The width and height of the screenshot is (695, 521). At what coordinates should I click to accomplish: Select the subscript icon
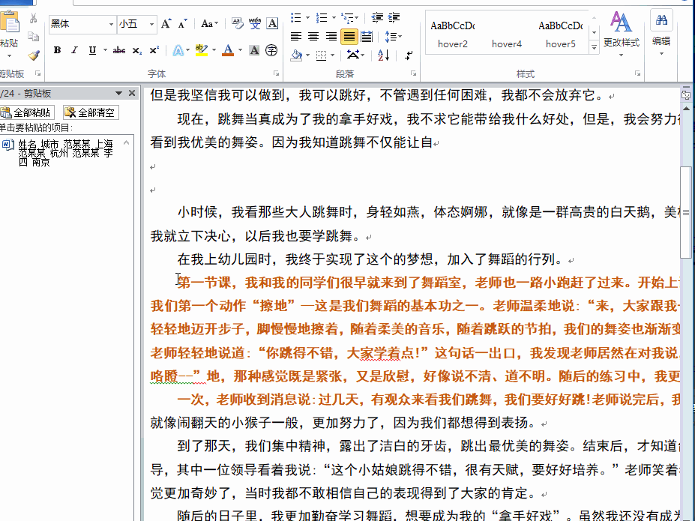coord(136,49)
